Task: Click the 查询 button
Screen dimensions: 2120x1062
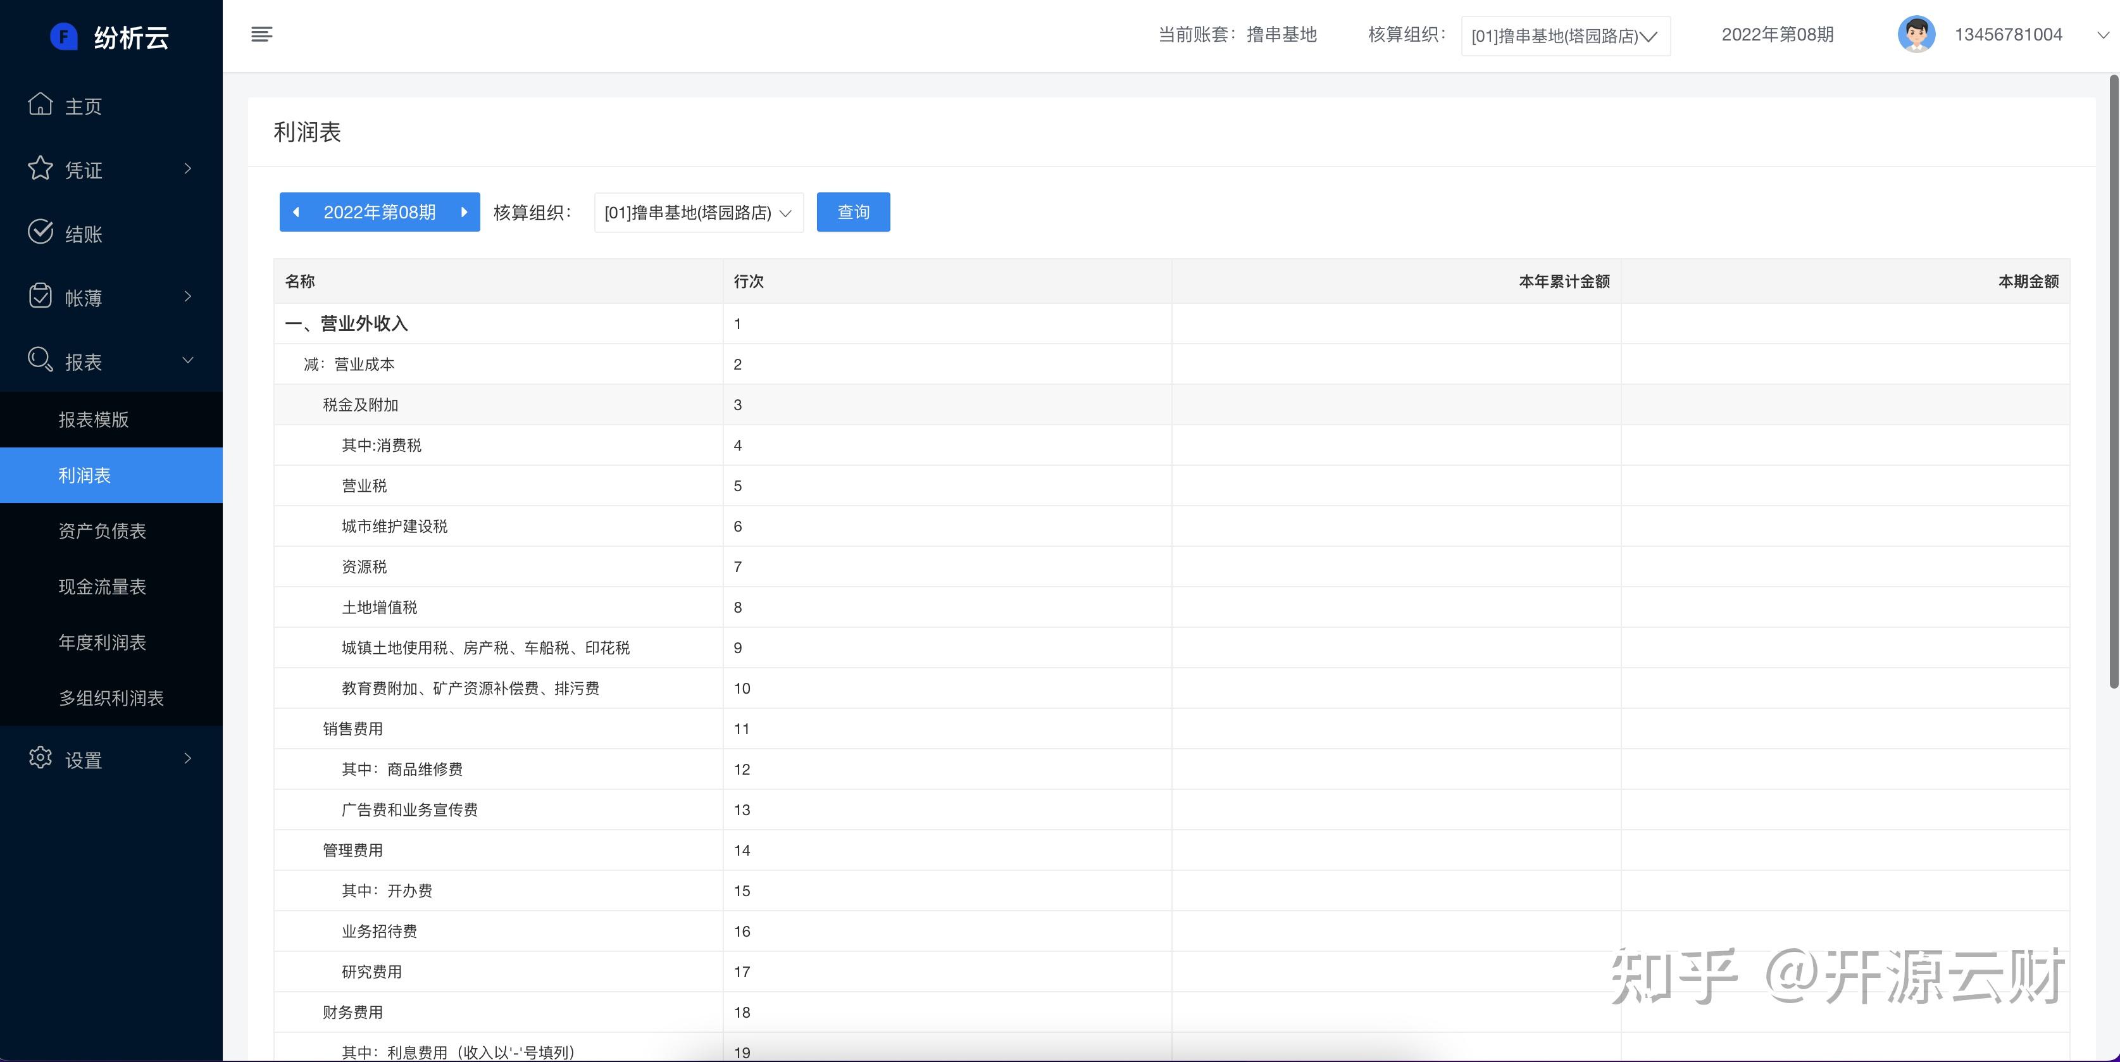Action: [x=854, y=213]
